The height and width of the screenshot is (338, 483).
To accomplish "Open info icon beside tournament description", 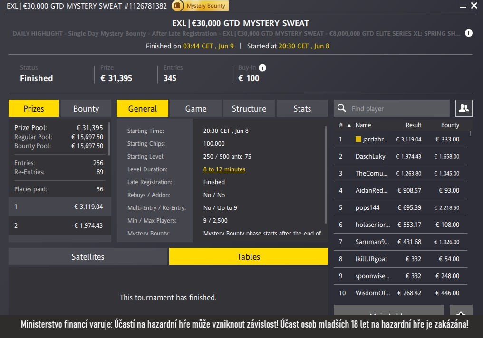I will (x=469, y=33).
